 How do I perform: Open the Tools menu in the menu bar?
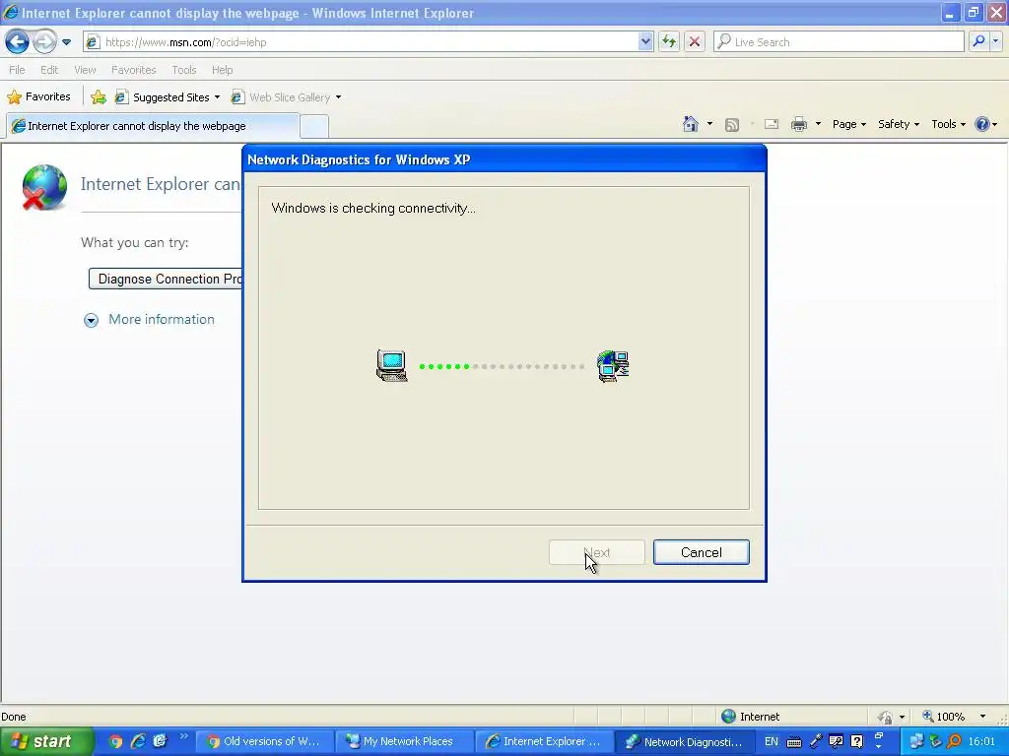(x=184, y=70)
